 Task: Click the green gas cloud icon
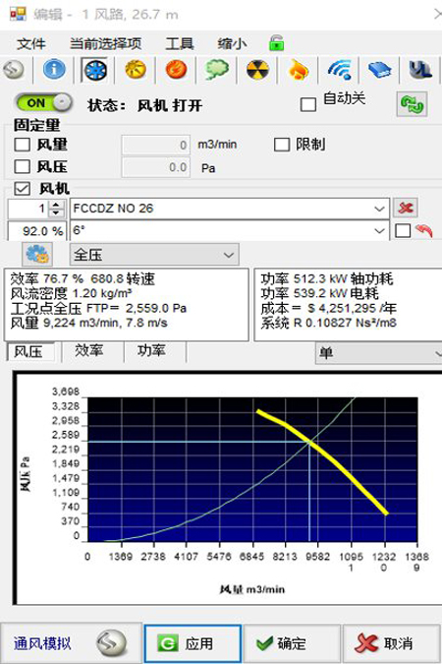click(217, 70)
